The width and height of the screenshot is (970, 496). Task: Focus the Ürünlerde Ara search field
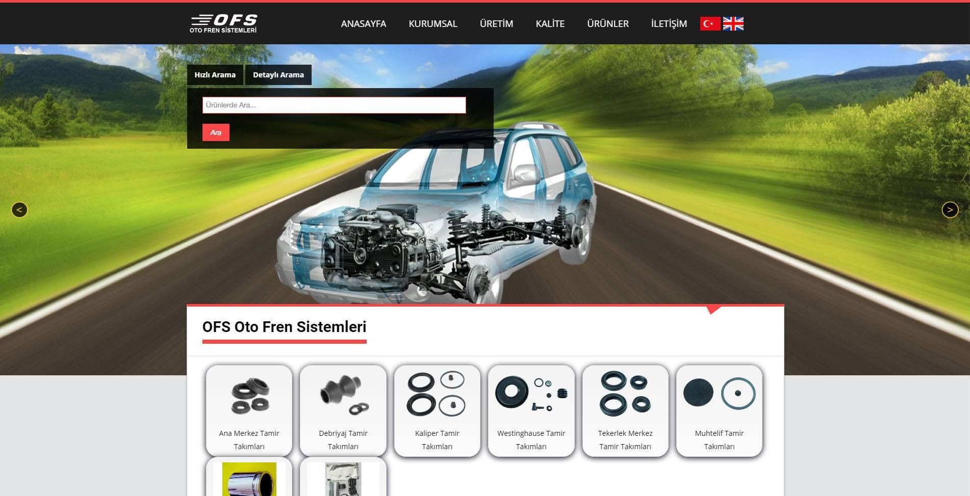click(334, 105)
